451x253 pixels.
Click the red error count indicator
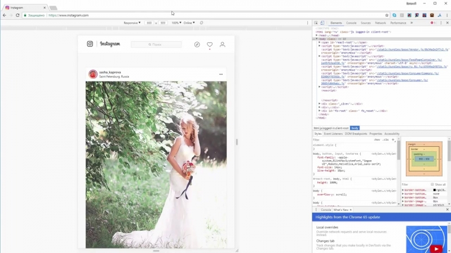tap(433, 23)
